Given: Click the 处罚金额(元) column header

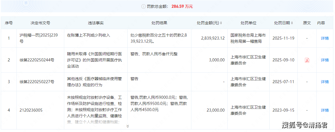Looking at the screenshot, I should coord(208,23).
